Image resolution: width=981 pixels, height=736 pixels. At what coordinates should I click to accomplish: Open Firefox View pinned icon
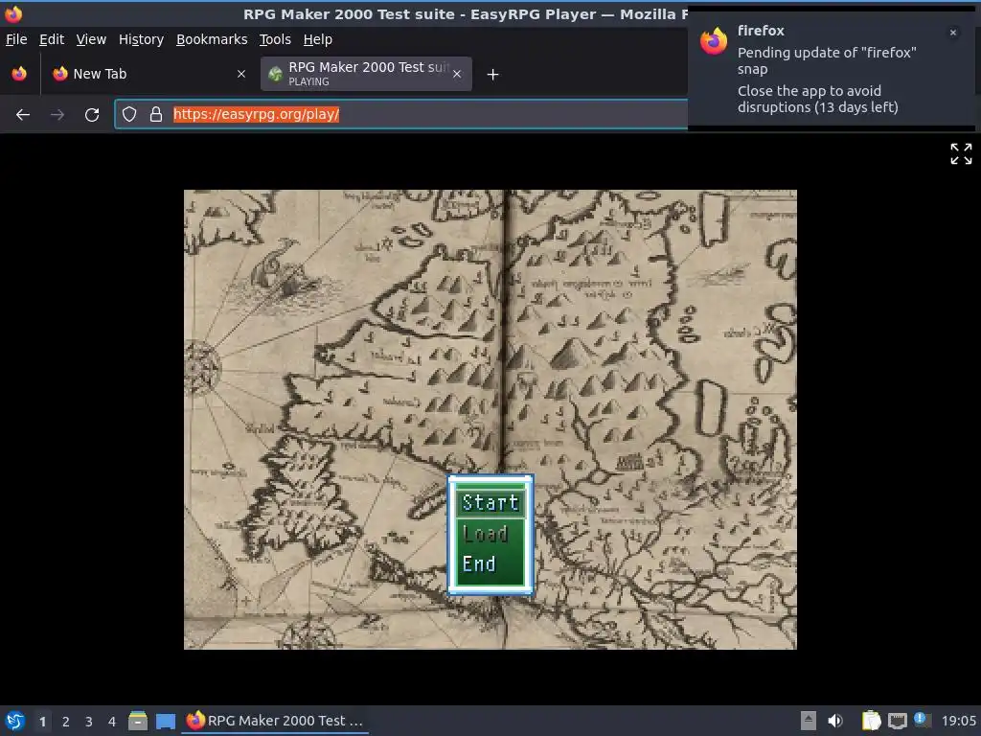tap(19, 74)
